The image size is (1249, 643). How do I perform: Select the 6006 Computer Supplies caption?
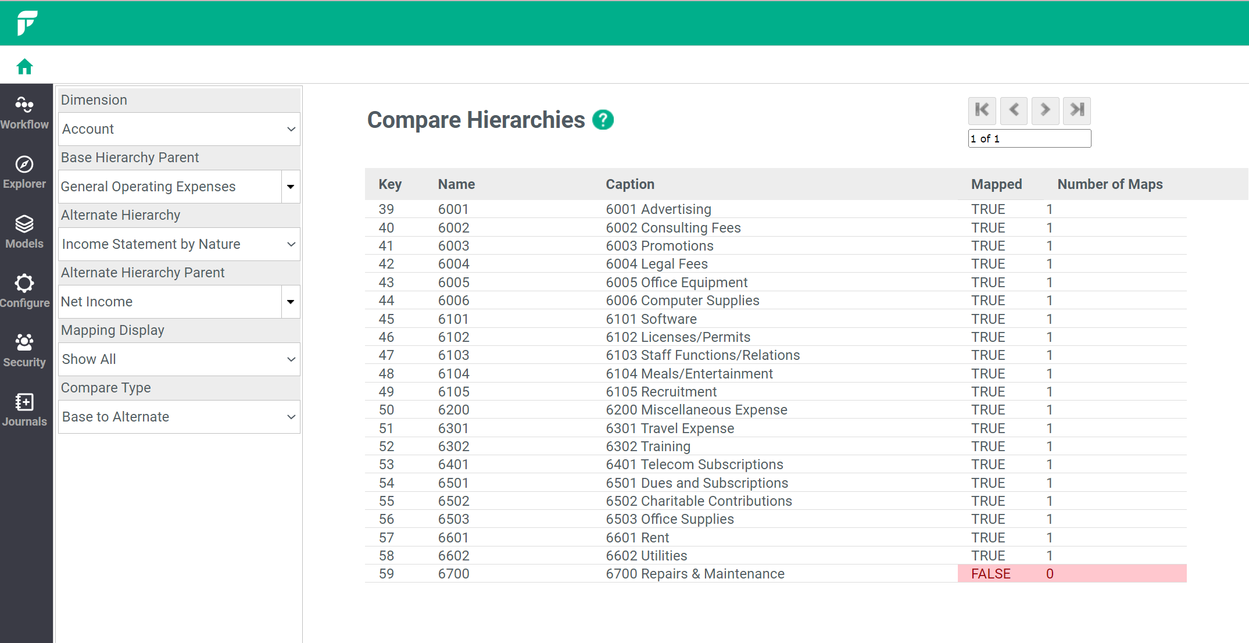[682, 301]
